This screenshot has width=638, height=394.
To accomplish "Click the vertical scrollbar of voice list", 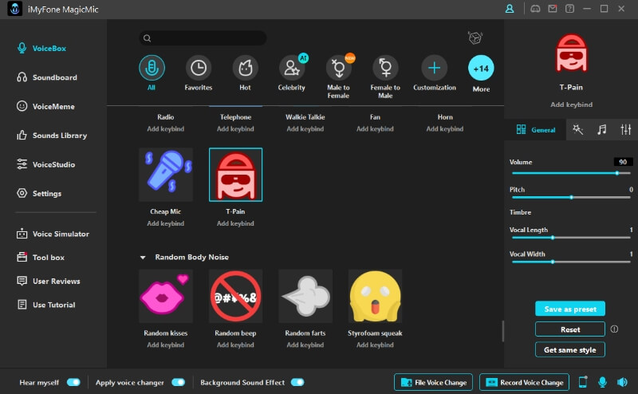I will tap(503, 331).
